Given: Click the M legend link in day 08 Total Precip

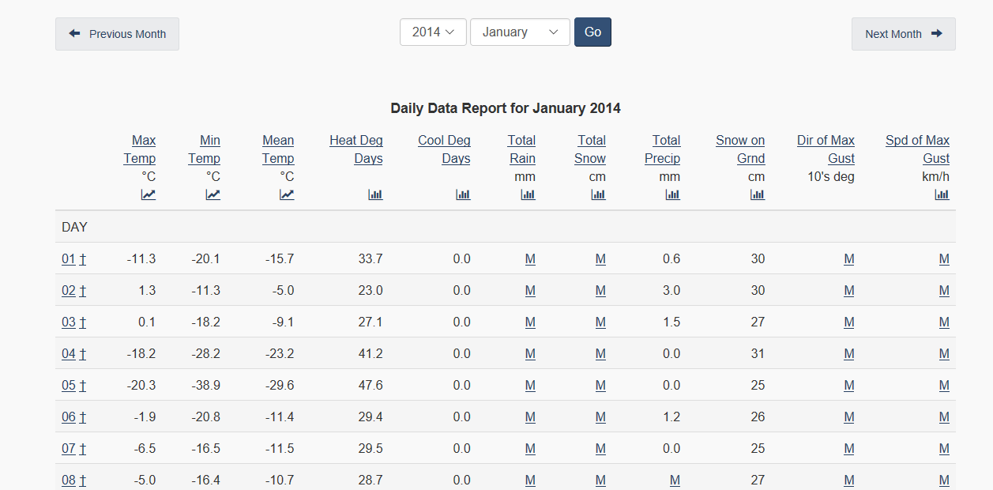Looking at the screenshot, I should tap(675, 481).
